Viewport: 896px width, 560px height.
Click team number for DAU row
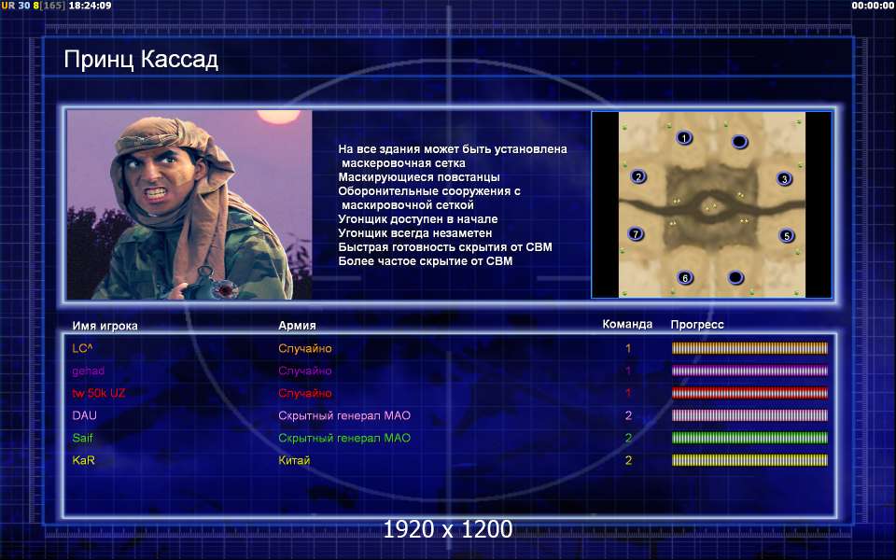(x=628, y=415)
